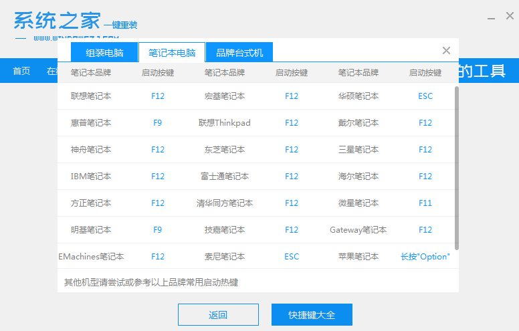Click the table's vertical scrollbar
Screen dimensions: 519x331
[x=457, y=167]
